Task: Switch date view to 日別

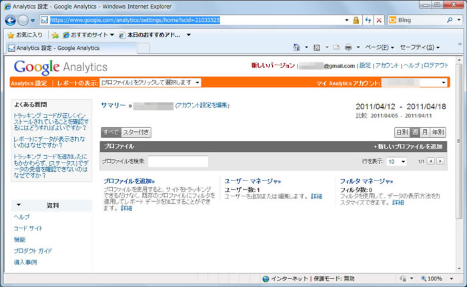Action: pos(402,132)
